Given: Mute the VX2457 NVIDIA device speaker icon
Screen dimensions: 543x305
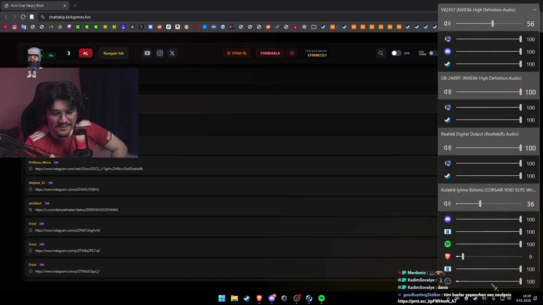Looking at the screenshot, I should coord(448,24).
